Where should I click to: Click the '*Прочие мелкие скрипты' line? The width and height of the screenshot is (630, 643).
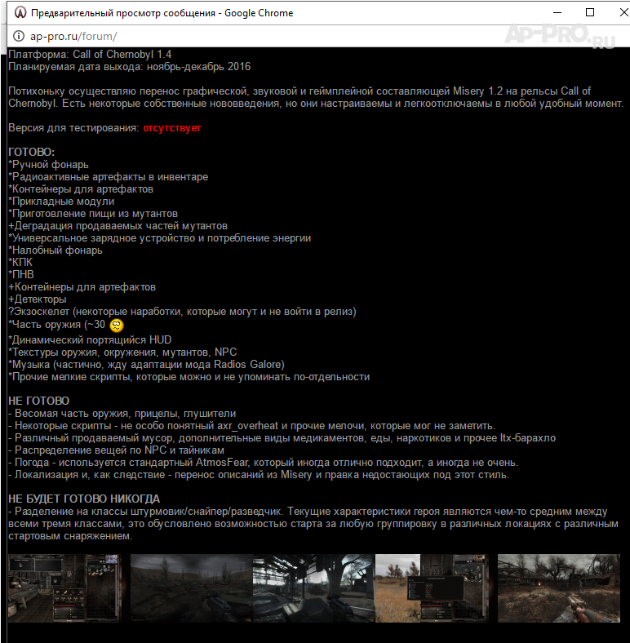189,377
